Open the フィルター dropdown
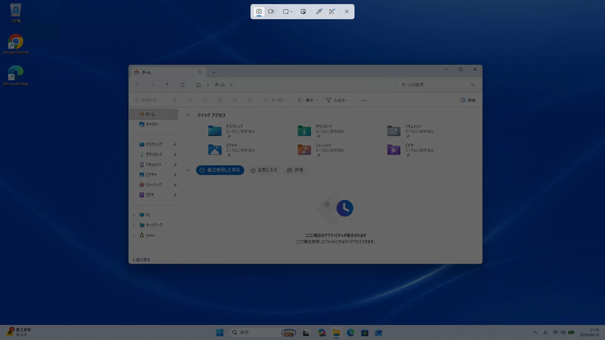Image resolution: width=605 pixels, height=340 pixels. [x=338, y=100]
